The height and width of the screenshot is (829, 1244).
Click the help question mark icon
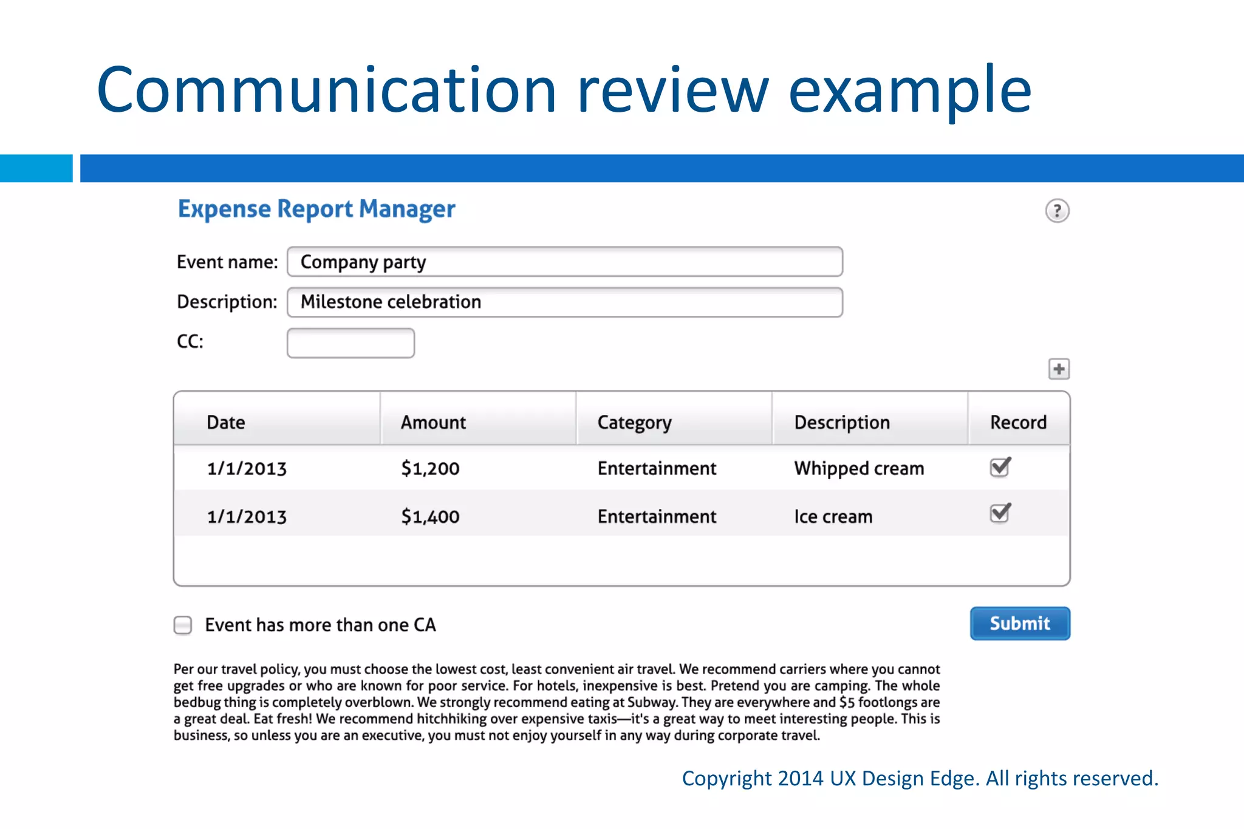pos(1057,211)
